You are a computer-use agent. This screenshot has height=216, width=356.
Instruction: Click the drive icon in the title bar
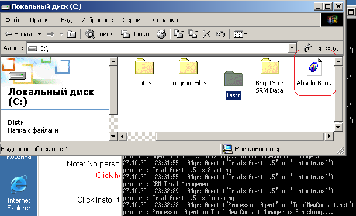5,7
